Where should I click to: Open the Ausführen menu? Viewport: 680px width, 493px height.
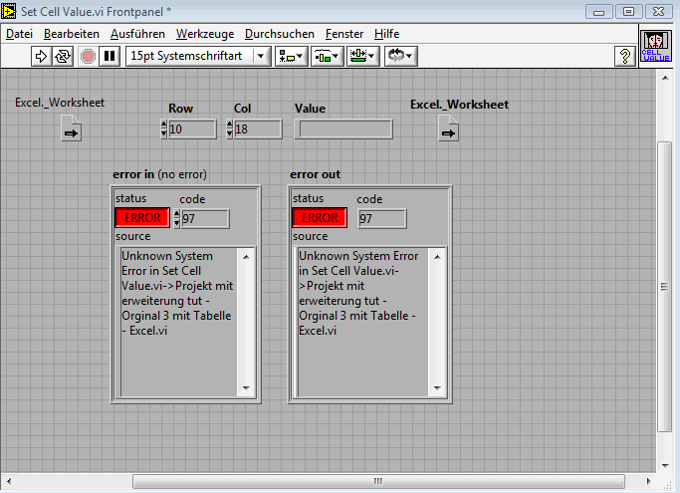click(137, 34)
